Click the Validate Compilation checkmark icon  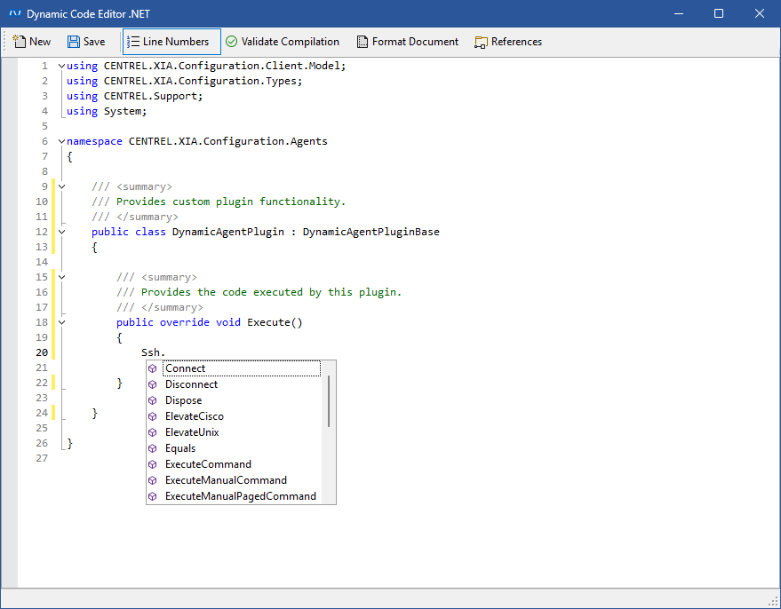point(231,42)
